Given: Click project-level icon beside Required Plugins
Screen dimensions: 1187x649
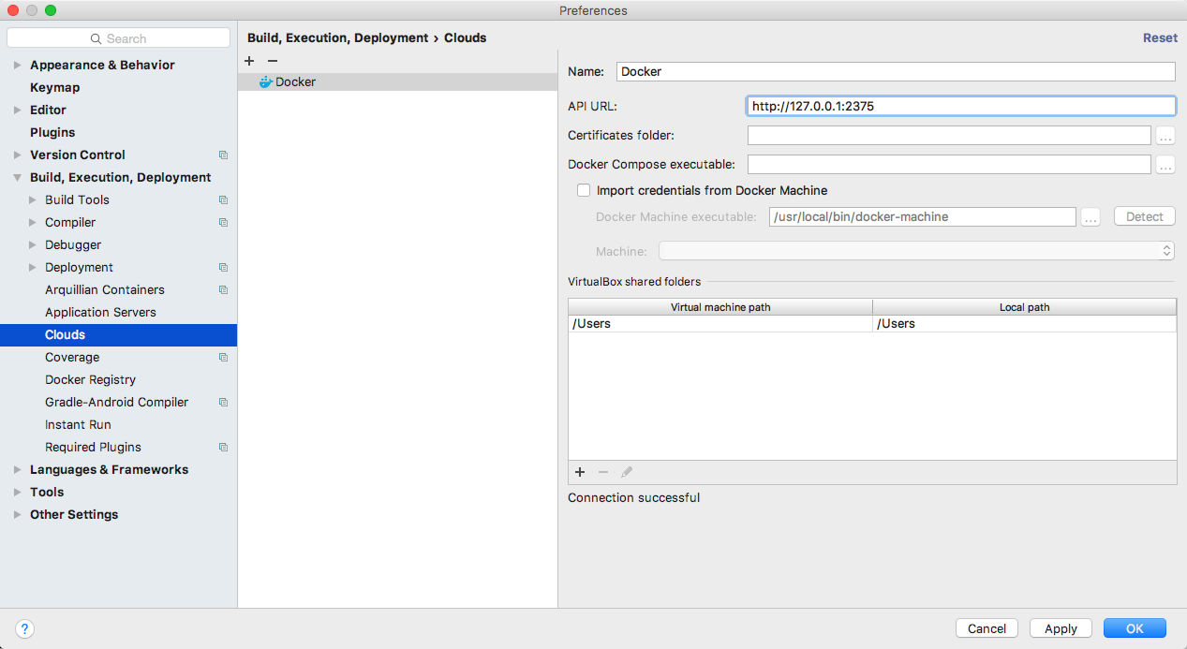Looking at the screenshot, I should point(223,447).
